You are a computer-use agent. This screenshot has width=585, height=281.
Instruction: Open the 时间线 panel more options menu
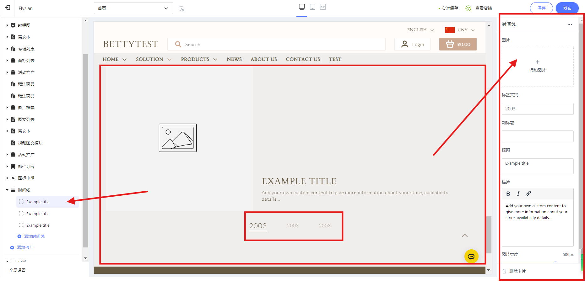coord(570,24)
